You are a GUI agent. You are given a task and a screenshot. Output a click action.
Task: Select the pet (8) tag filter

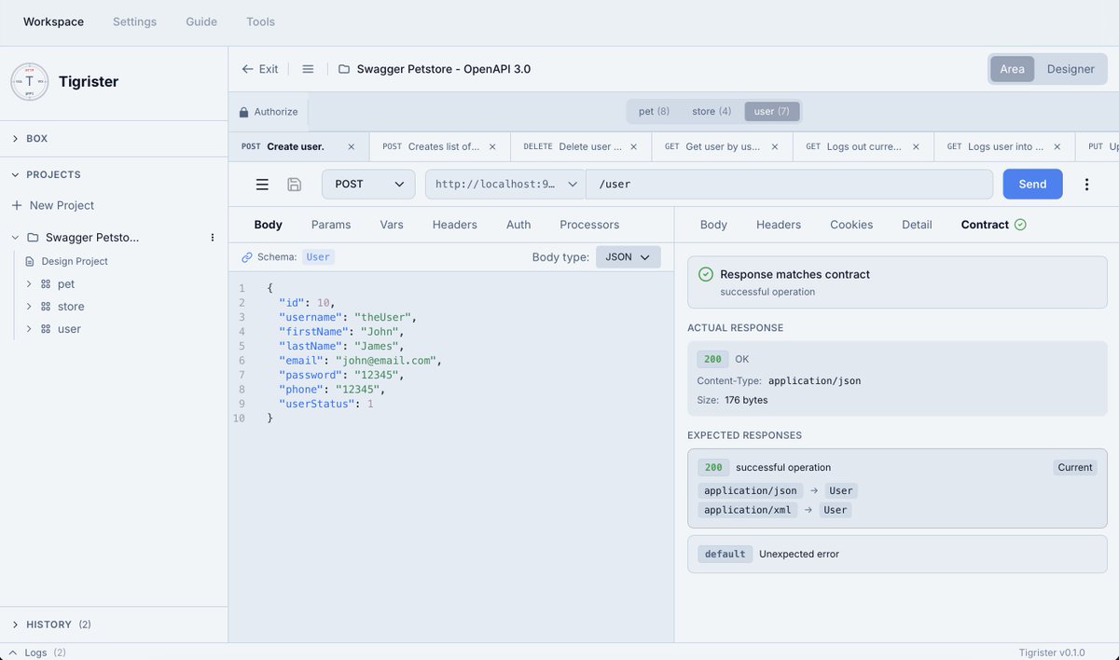pyautogui.click(x=654, y=112)
